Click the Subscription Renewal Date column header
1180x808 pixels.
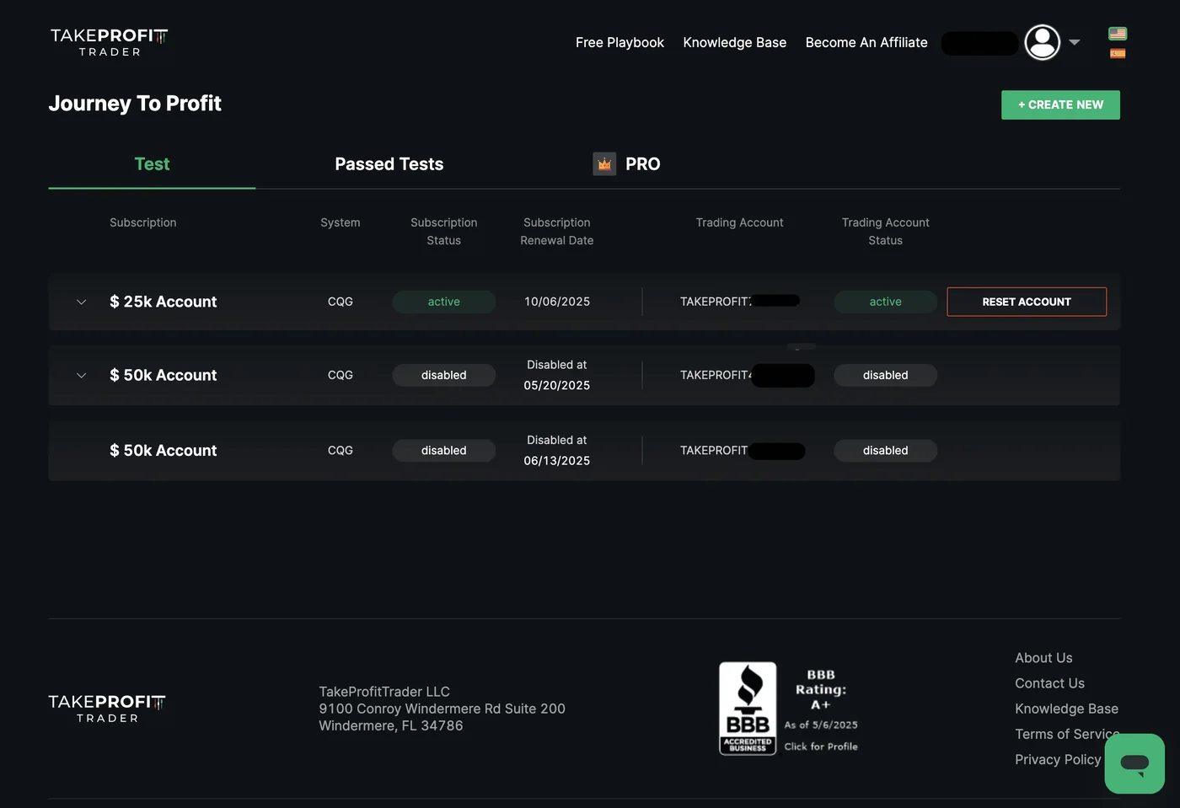click(x=557, y=231)
